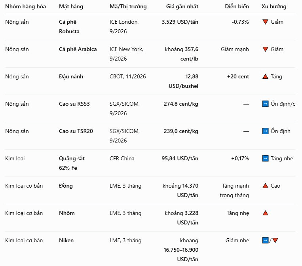Click the blue trend icon for Quặng sắt
Screen dimensions: 302x266
click(265, 159)
